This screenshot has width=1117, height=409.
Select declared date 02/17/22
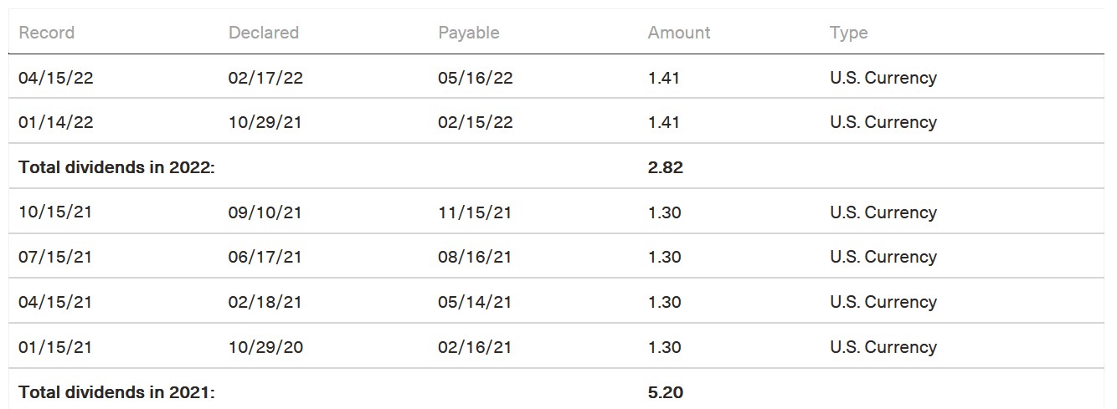pyautogui.click(x=265, y=78)
